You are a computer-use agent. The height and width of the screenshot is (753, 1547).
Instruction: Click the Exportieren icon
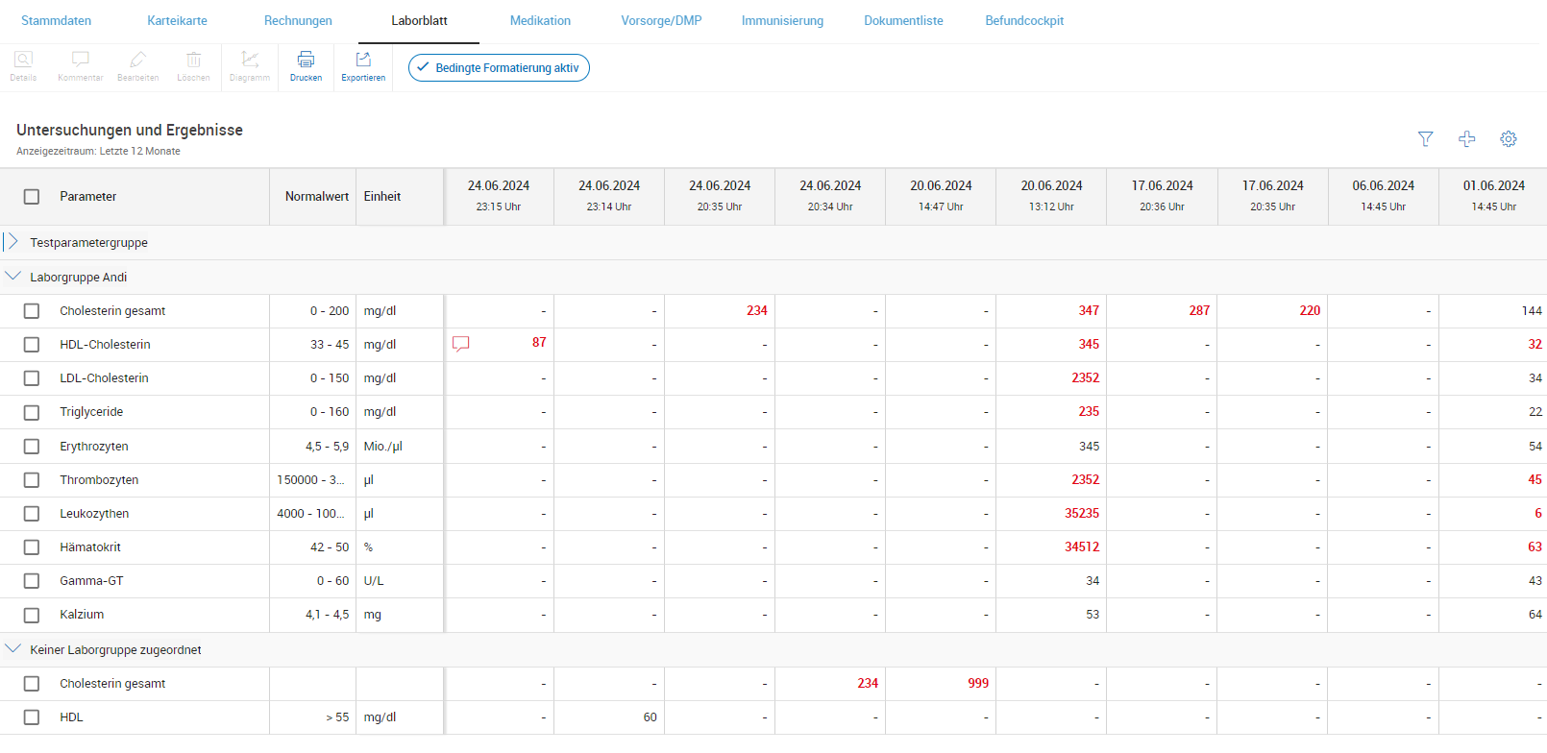tap(363, 61)
